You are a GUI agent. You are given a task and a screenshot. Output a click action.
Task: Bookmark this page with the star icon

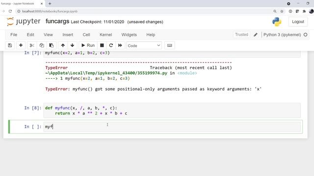282,11
